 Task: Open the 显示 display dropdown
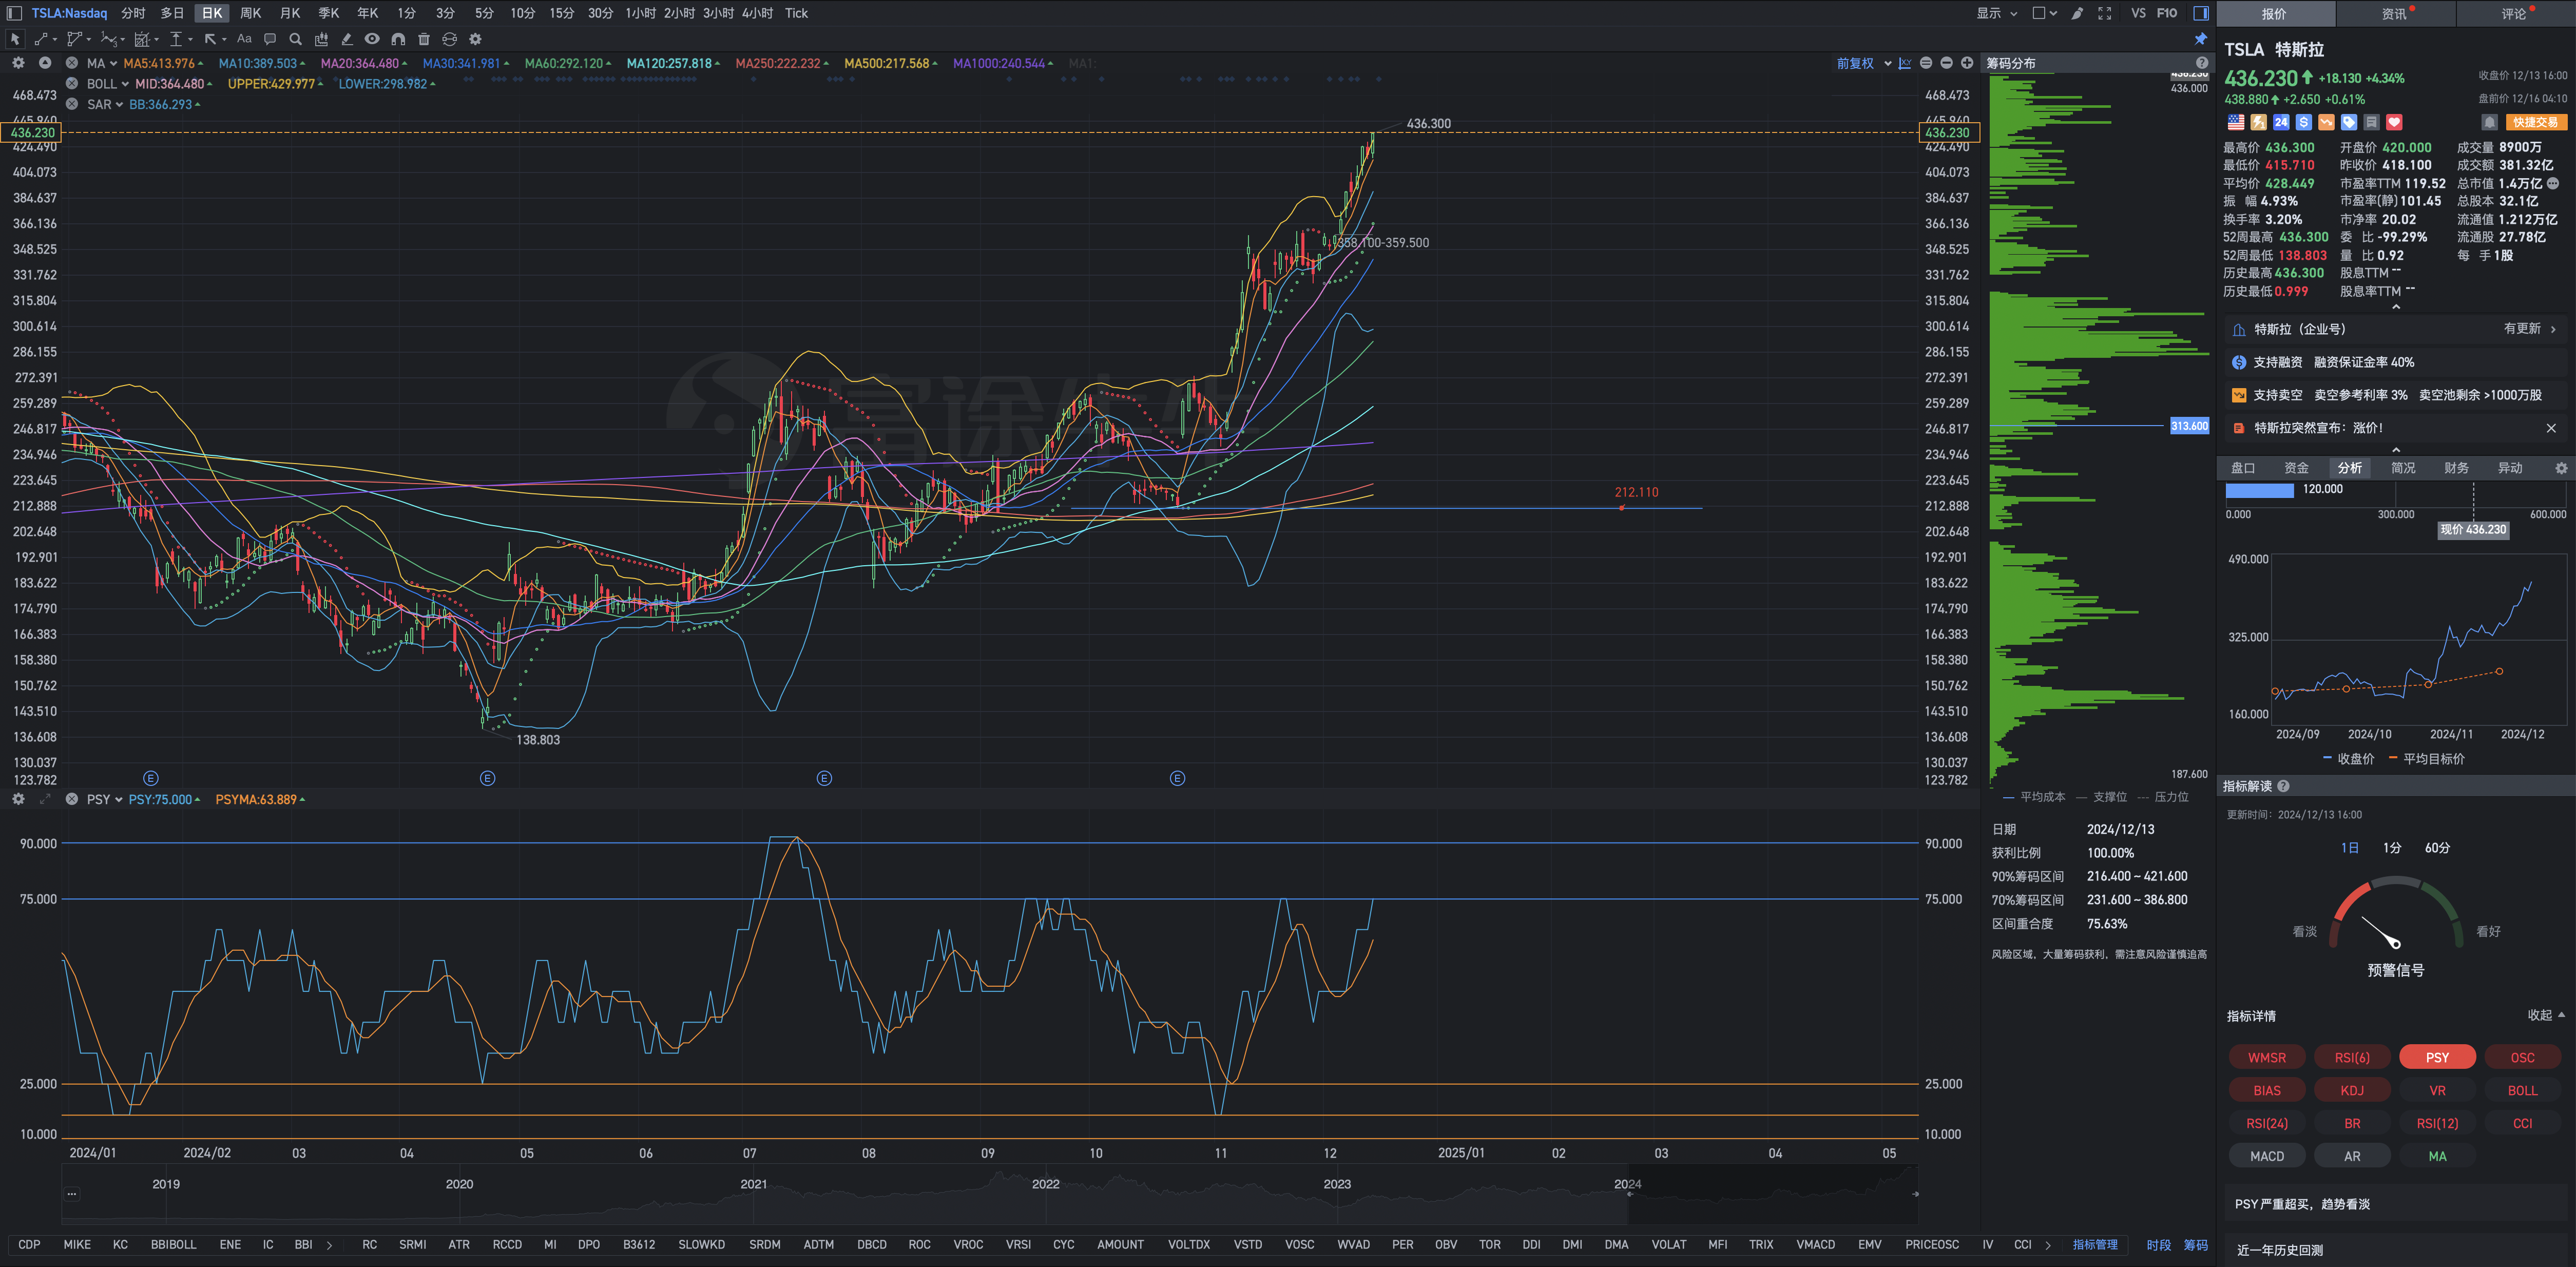tap(1997, 13)
